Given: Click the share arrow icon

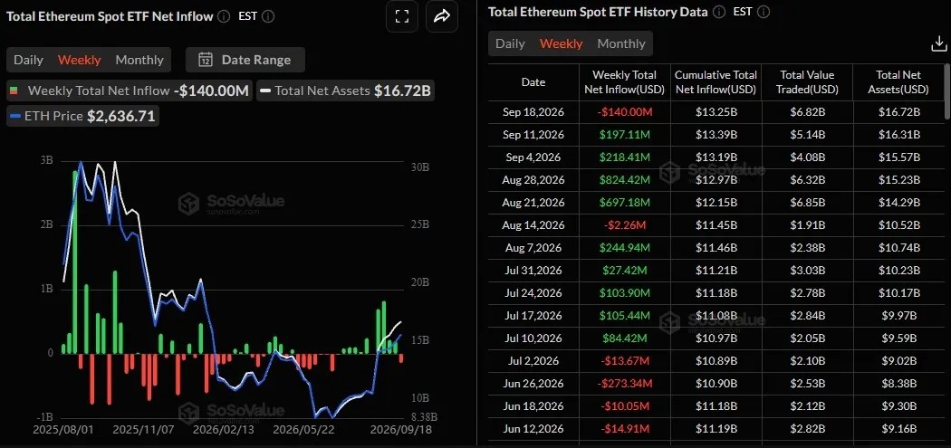Looking at the screenshot, I should coord(442,16).
